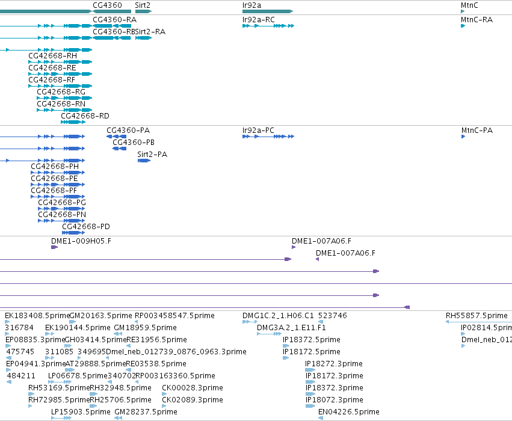Image resolution: width=512 pixels, height=421 pixels.
Task: Select transcript CG4360-RB
Action: click(114, 32)
